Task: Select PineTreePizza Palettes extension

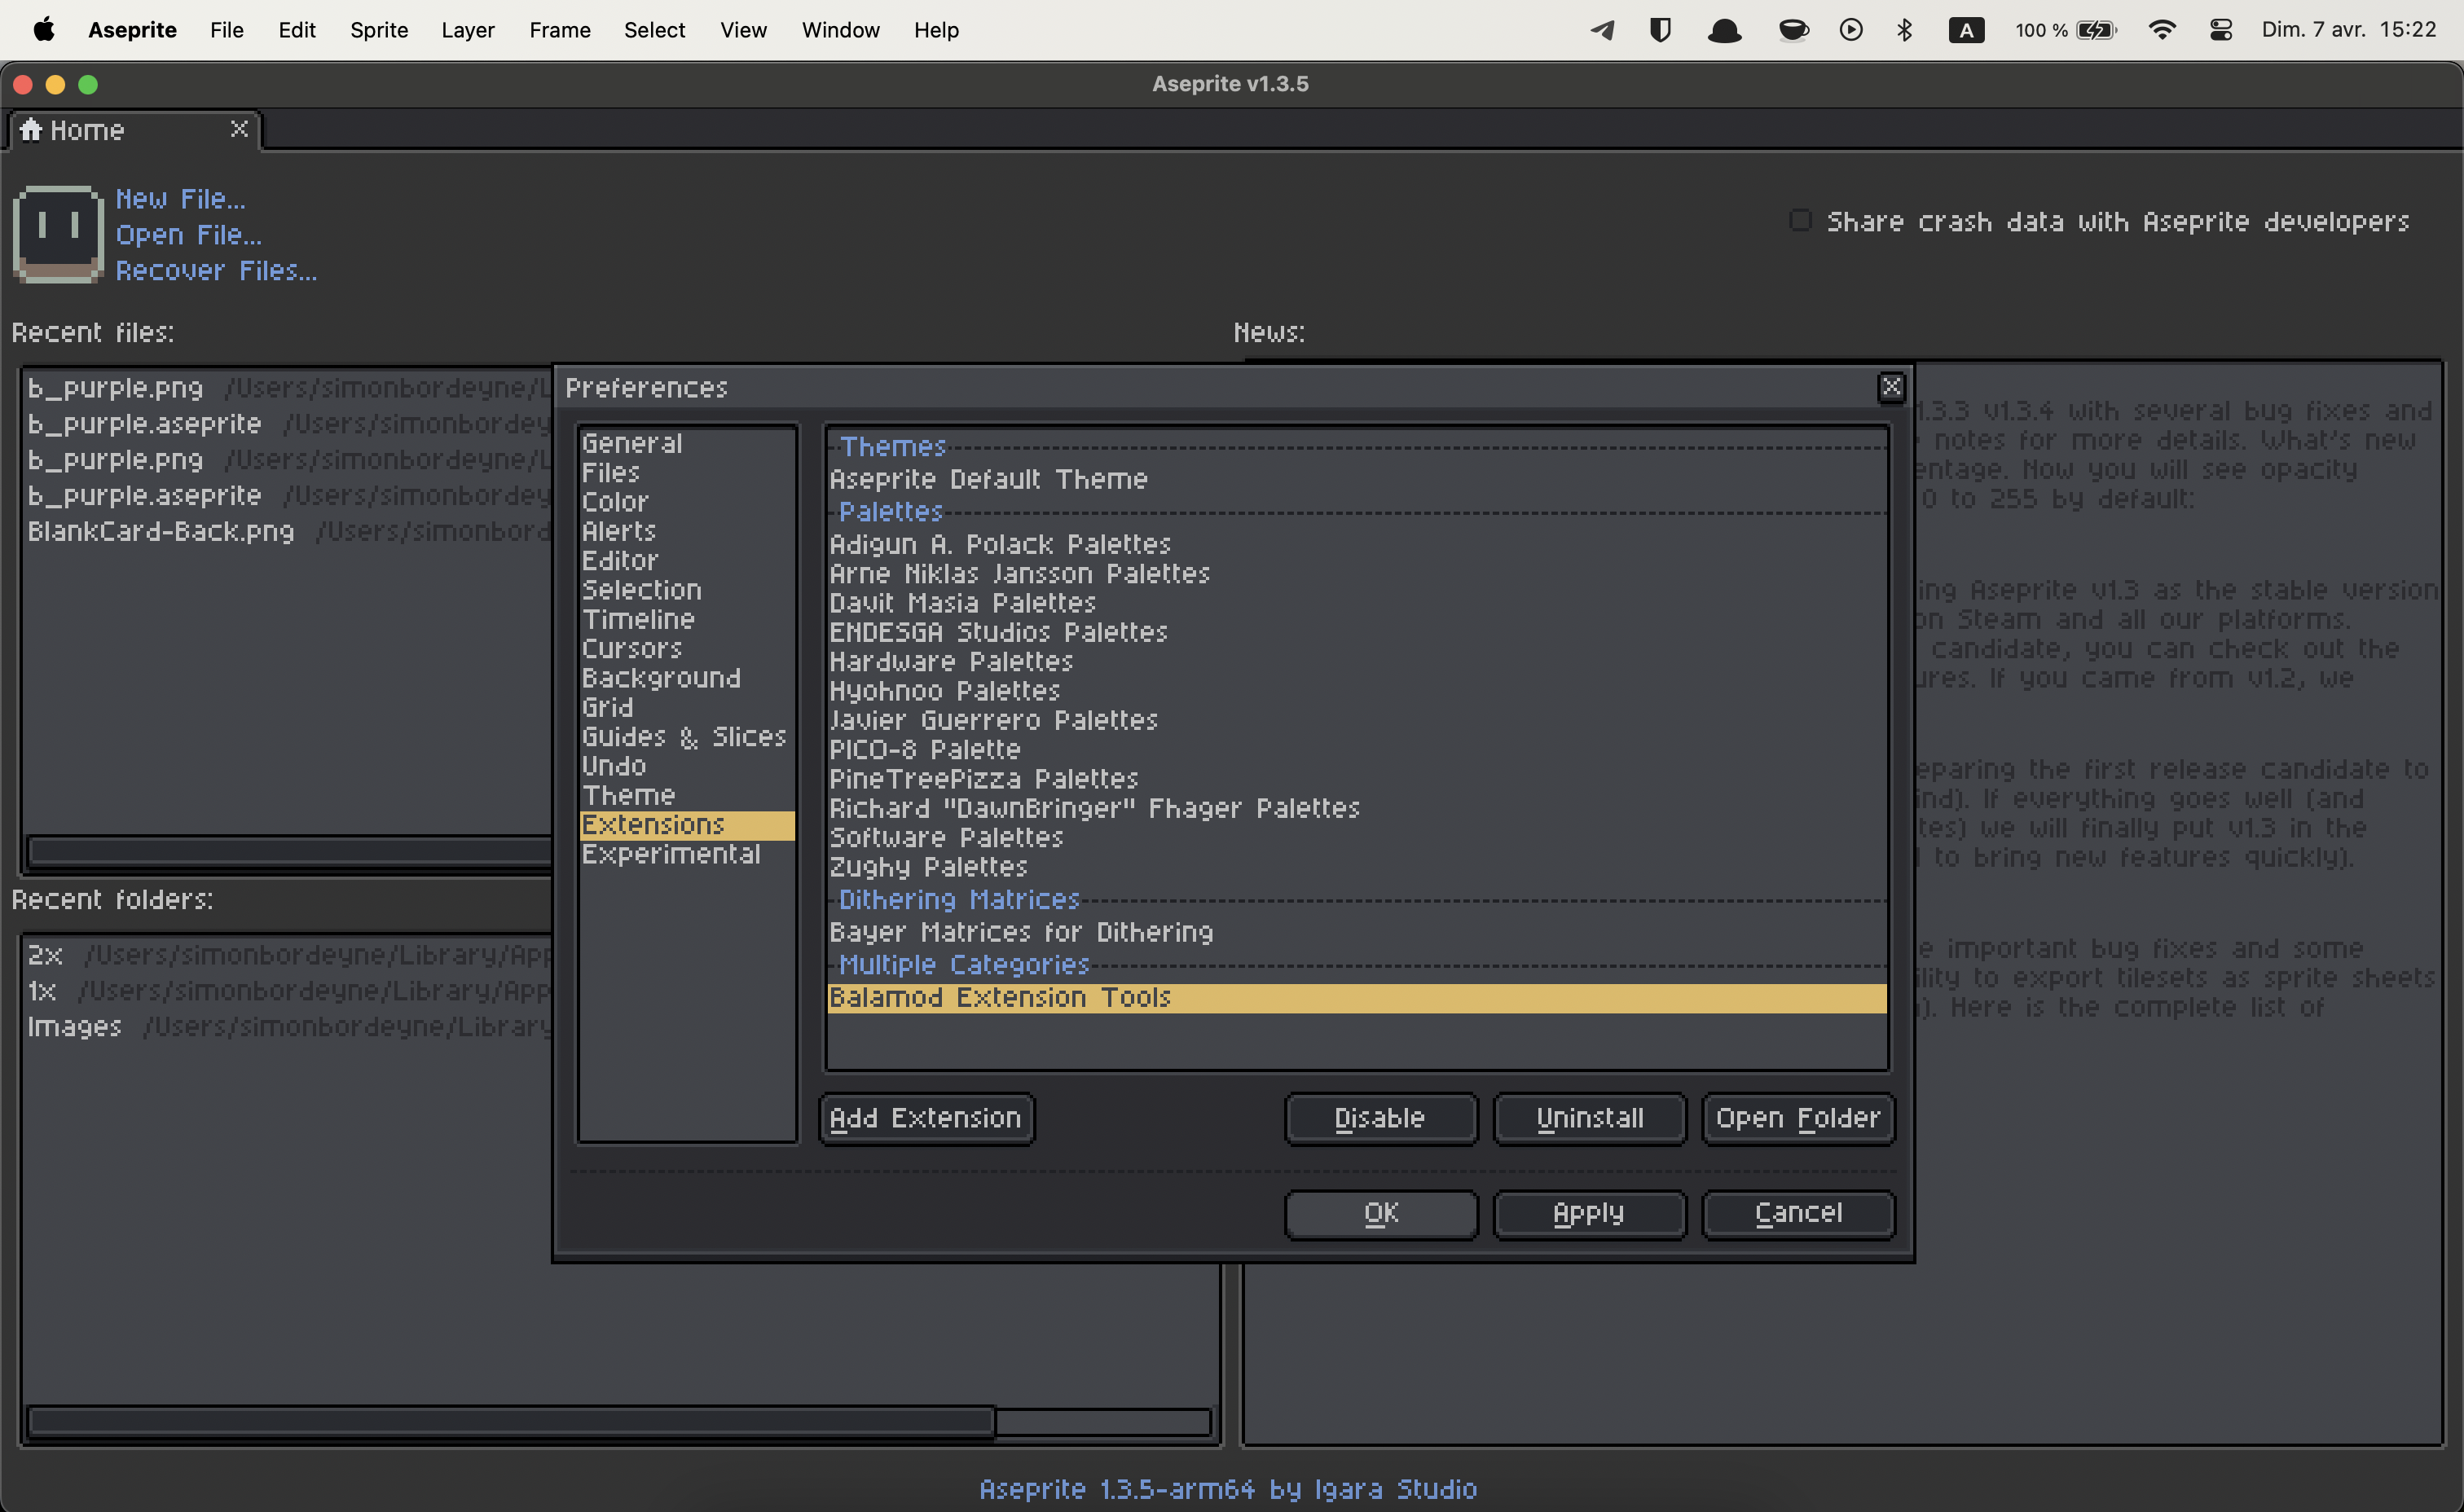Action: pyautogui.click(x=1357, y=778)
